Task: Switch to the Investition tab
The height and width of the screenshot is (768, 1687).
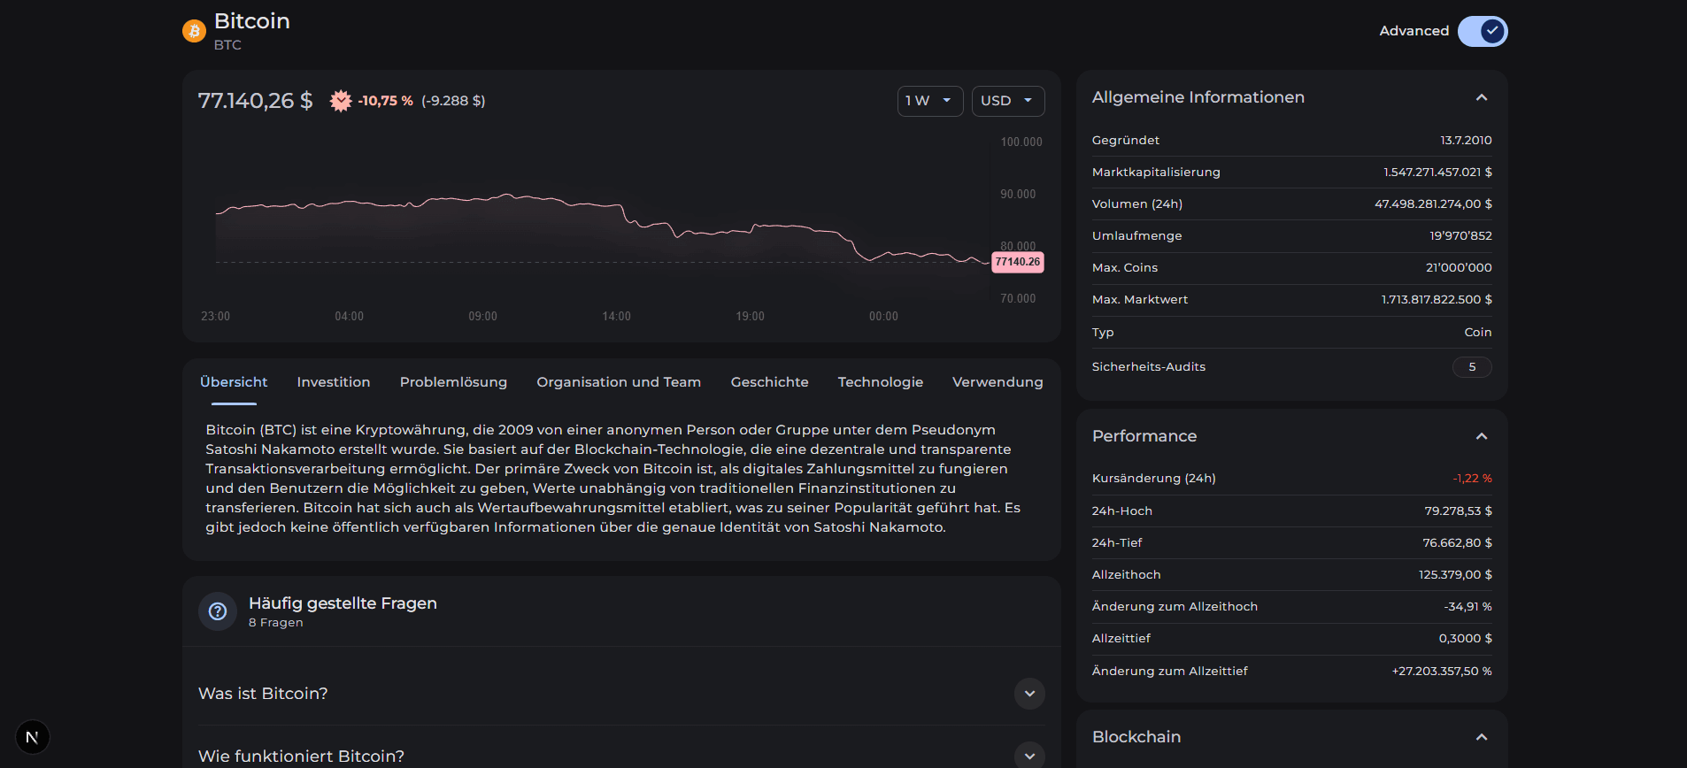Action: 334,382
